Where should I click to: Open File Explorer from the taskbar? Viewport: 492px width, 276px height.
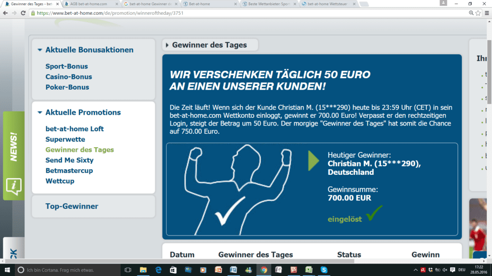coord(143,270)
